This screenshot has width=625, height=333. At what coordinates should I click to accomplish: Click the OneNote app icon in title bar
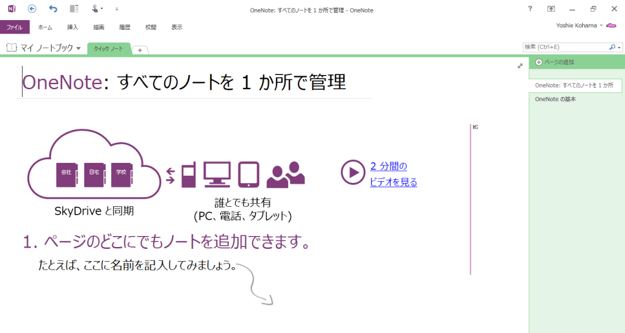[12, 9]
